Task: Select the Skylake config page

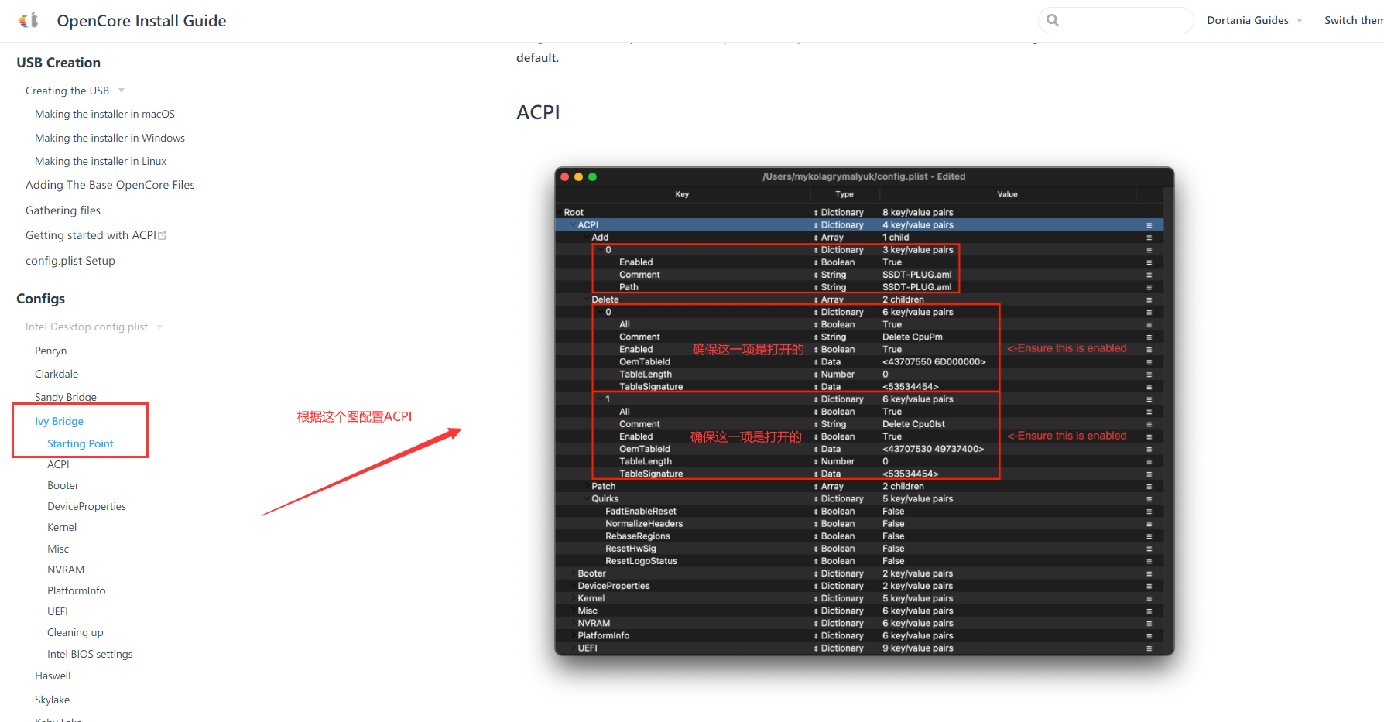Action: pos(52,700)
